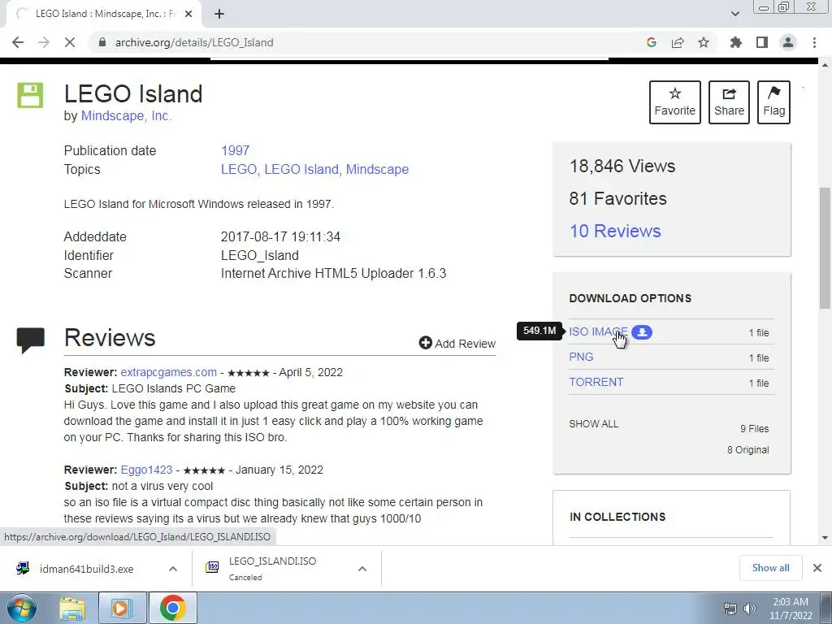Open the network tray icon

[x=730, y=609]
